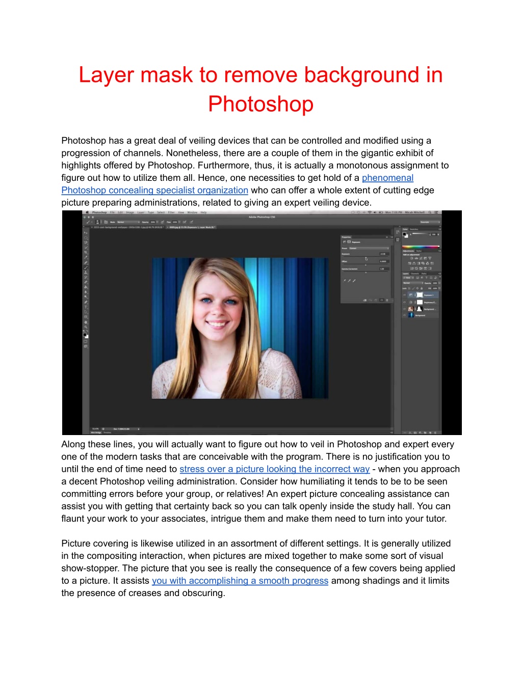Add an Exposure adjustment from Adjustments panel
This screenshot has width=522, height=675.
[426, 258]
